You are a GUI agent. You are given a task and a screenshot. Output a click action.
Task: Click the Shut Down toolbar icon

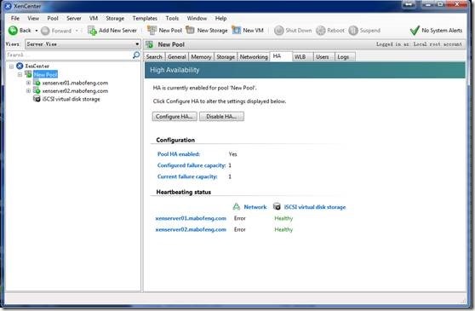coord(279,31)
